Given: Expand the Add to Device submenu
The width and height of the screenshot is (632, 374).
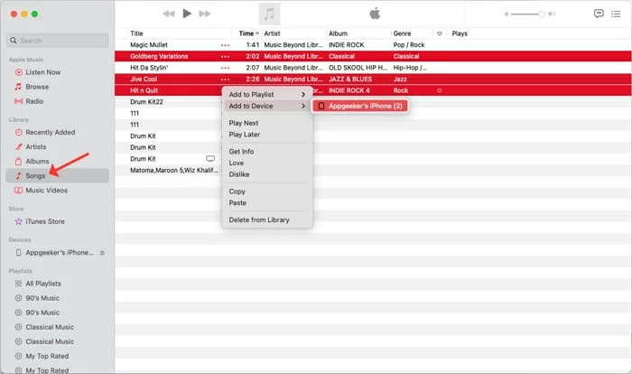Looking at the screenshot, I should (266, 106).
